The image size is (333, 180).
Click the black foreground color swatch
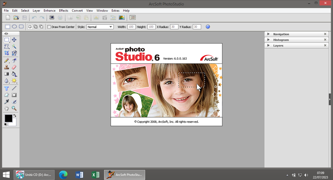(x=8, y=119)
